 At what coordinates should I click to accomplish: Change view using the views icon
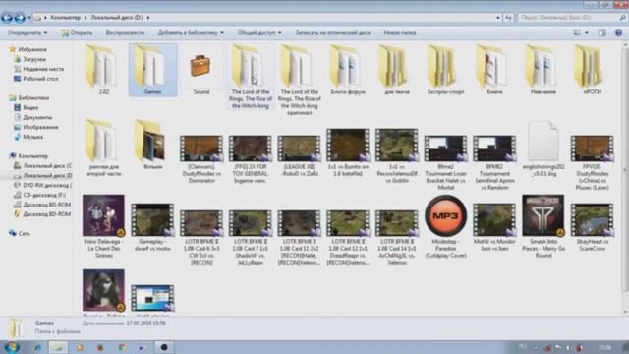[x=577, y=32]
